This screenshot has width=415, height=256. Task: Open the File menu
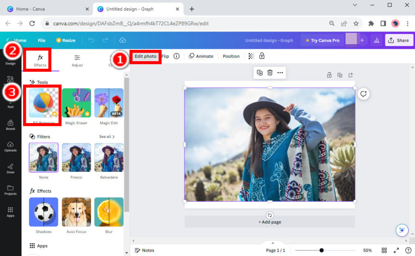pyautogui.click(x=41, y=41)
